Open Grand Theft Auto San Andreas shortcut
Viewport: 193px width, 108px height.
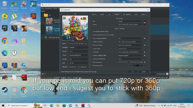point(24,30)
